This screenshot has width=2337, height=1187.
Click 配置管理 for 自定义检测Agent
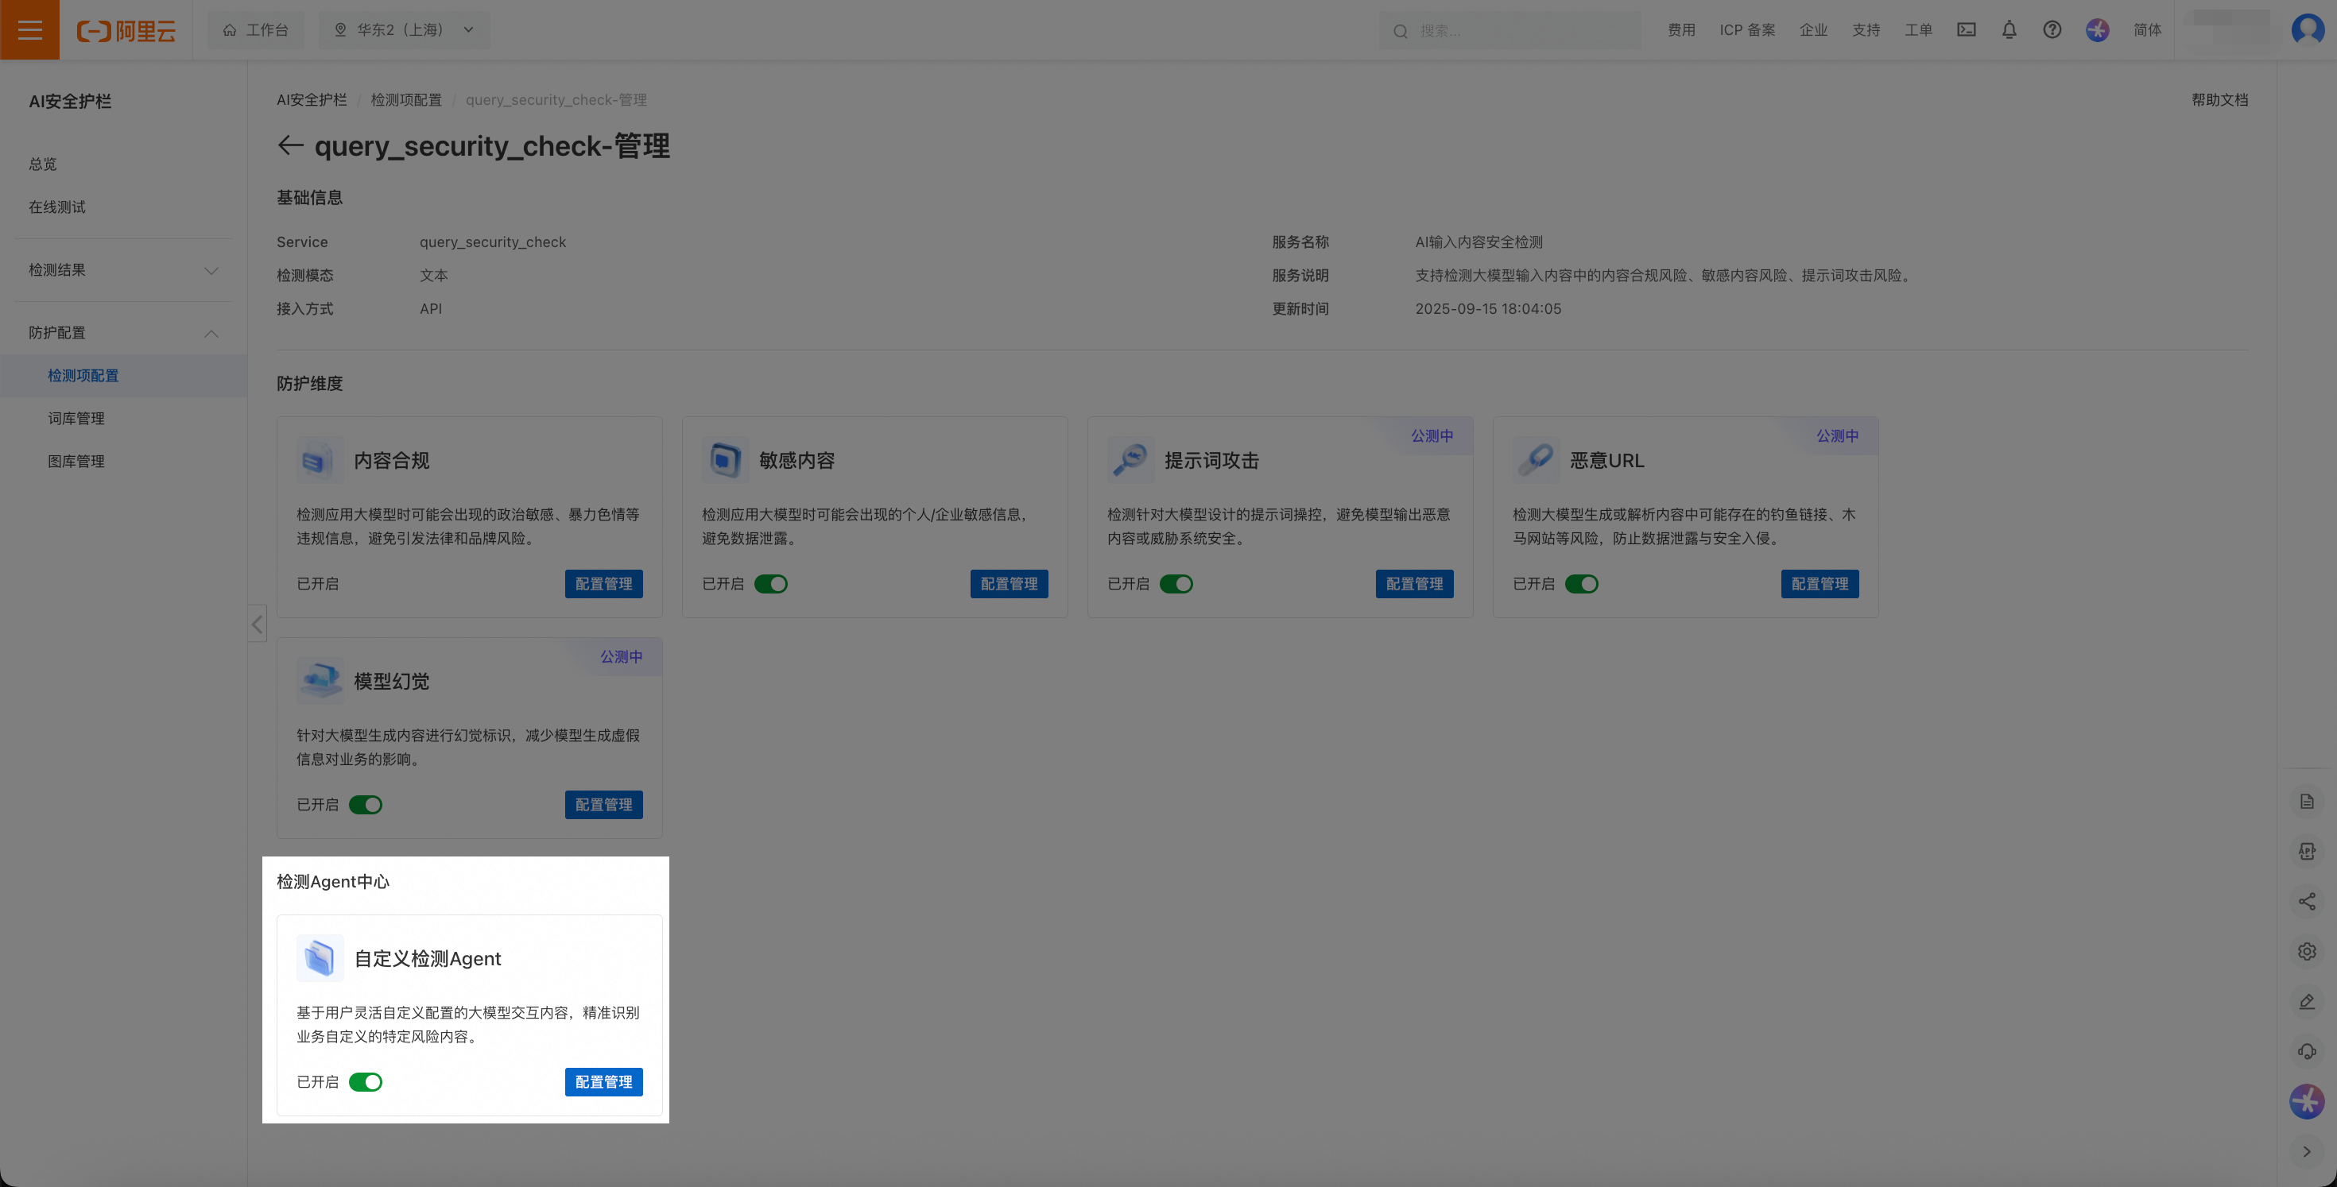tap(603, 1082)
